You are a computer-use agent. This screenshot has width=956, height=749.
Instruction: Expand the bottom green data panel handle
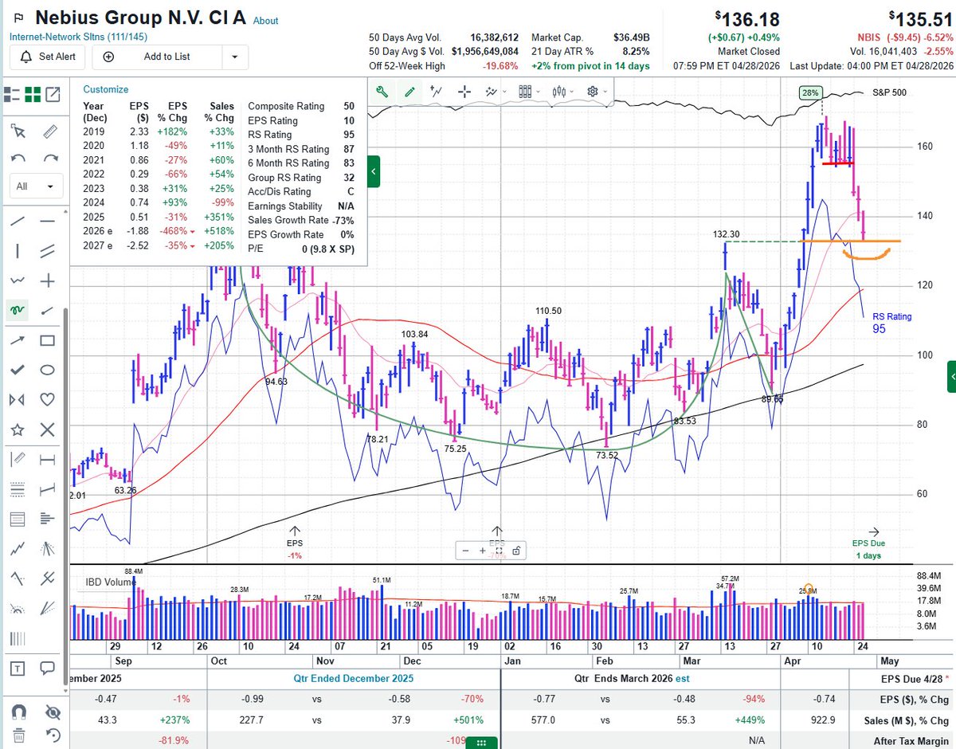tap(480, 743)
